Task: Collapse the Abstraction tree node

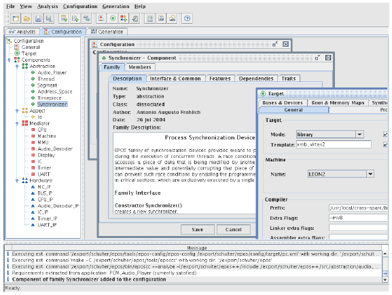Action: (x=17, y=66)
